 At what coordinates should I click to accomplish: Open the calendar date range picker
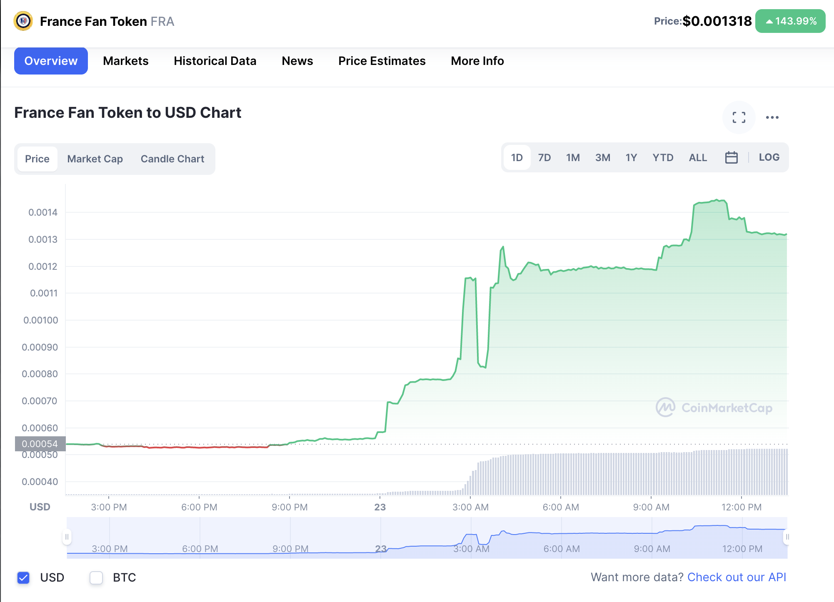pos(731,157)
